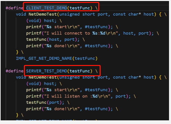
Task: Click NetDemoTest inside the SERVER_TEST_DEMO macro
Action: pyautogui.click(x=43, y=77)
